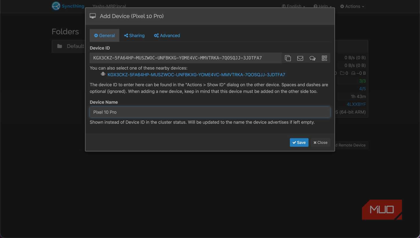Image resolution: width=420 pixels, height=238 pixels.
Task: Switch to the General tab
Action: click(104, 36)
